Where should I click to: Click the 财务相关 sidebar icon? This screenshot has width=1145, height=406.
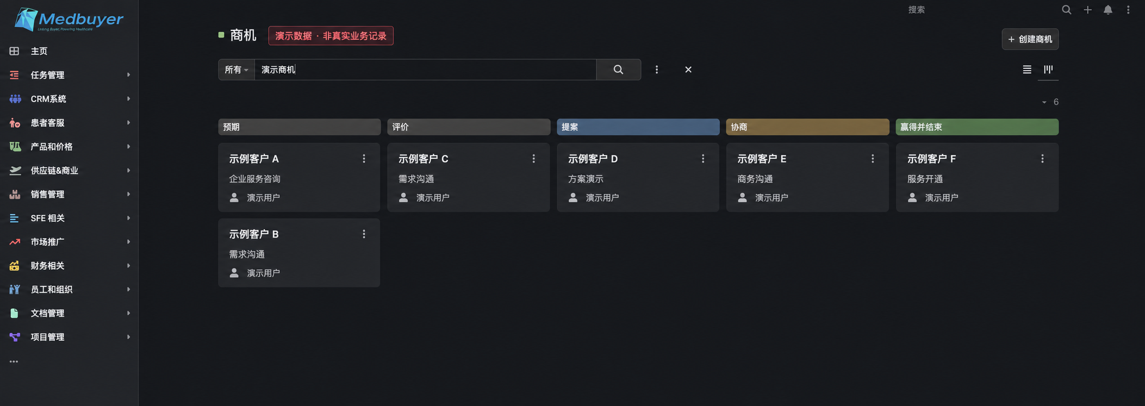pyautogui.click(x=14, y=266)
